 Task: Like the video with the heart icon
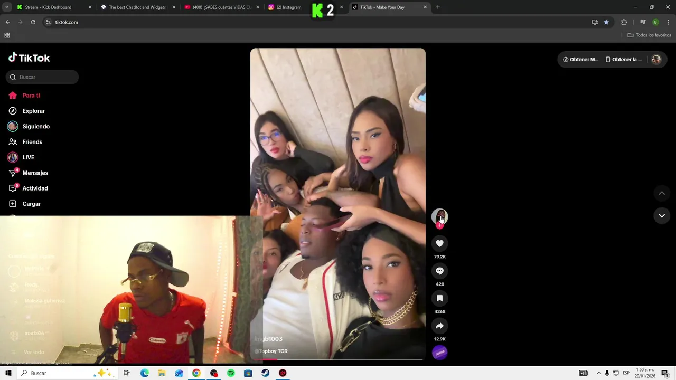tap(439, 243)
